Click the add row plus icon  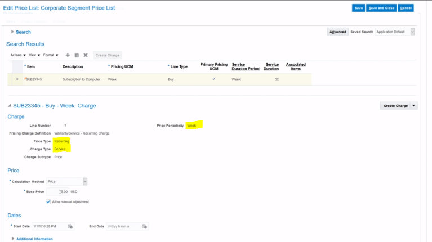68,55
